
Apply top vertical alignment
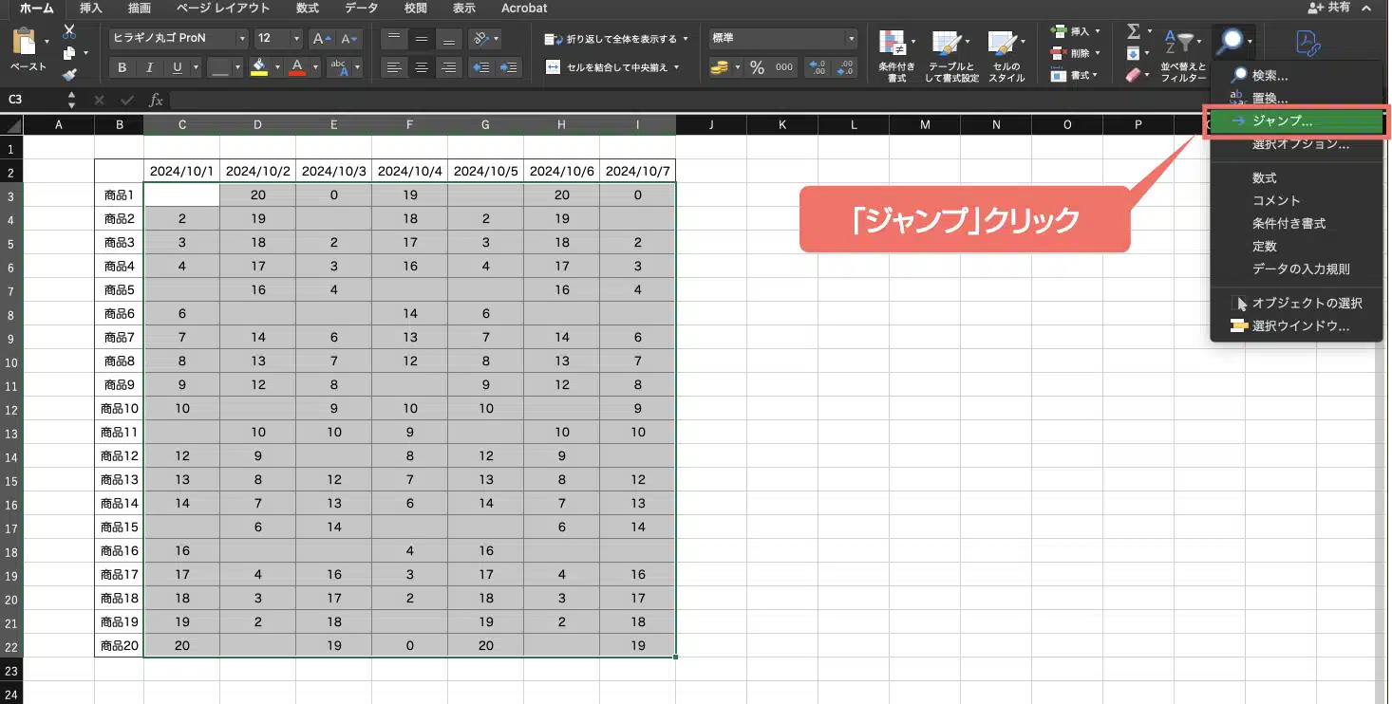[x=394, y=39]
